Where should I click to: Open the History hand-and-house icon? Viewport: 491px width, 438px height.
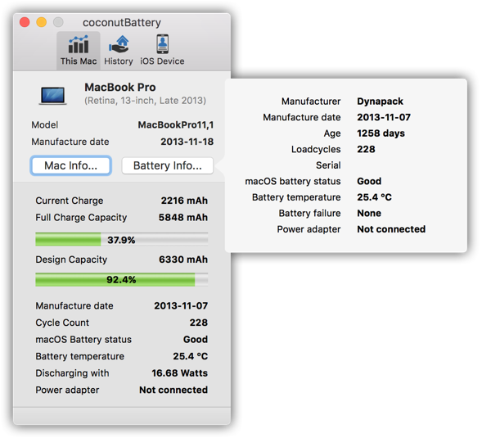(x=119, y=44)
